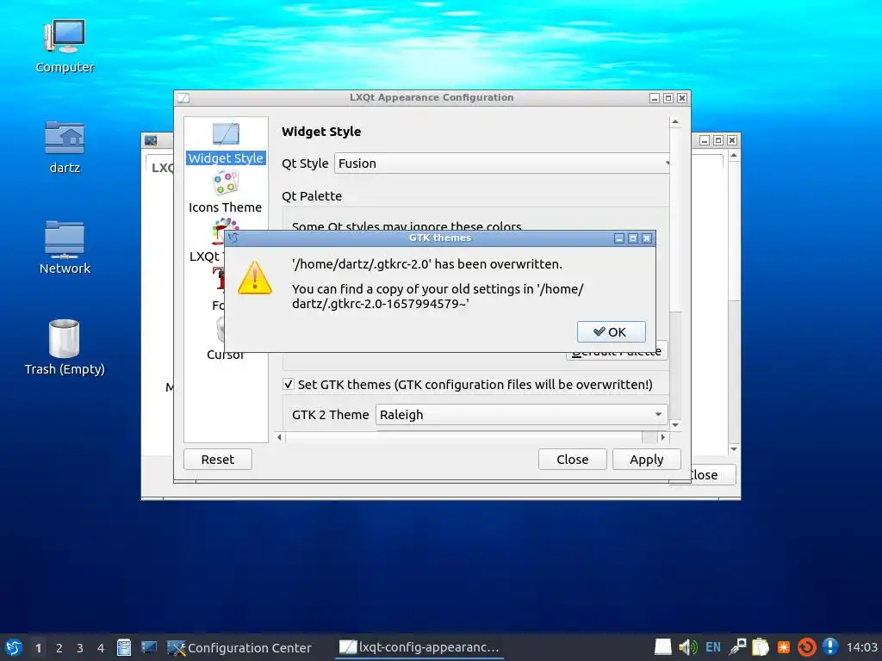Click the Appearance Configuration window menu icon
This screenshot has width=882, height=661.
[183, 98]
